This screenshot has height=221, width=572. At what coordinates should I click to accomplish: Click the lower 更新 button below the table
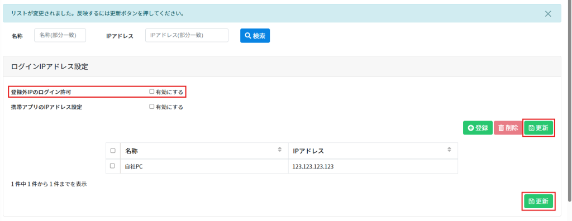point(538,201)
